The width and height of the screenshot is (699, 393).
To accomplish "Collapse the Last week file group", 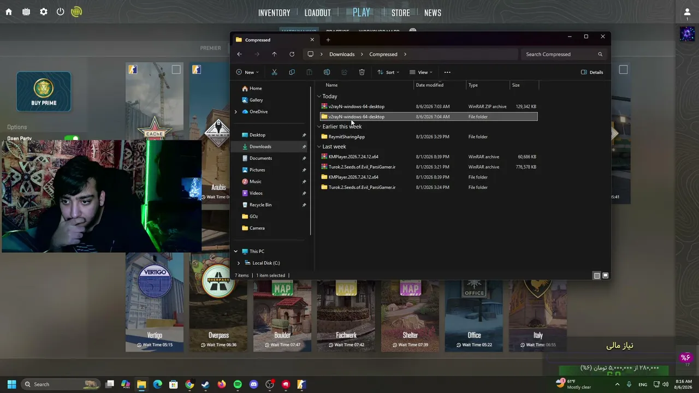I will [x=319, y=147].
